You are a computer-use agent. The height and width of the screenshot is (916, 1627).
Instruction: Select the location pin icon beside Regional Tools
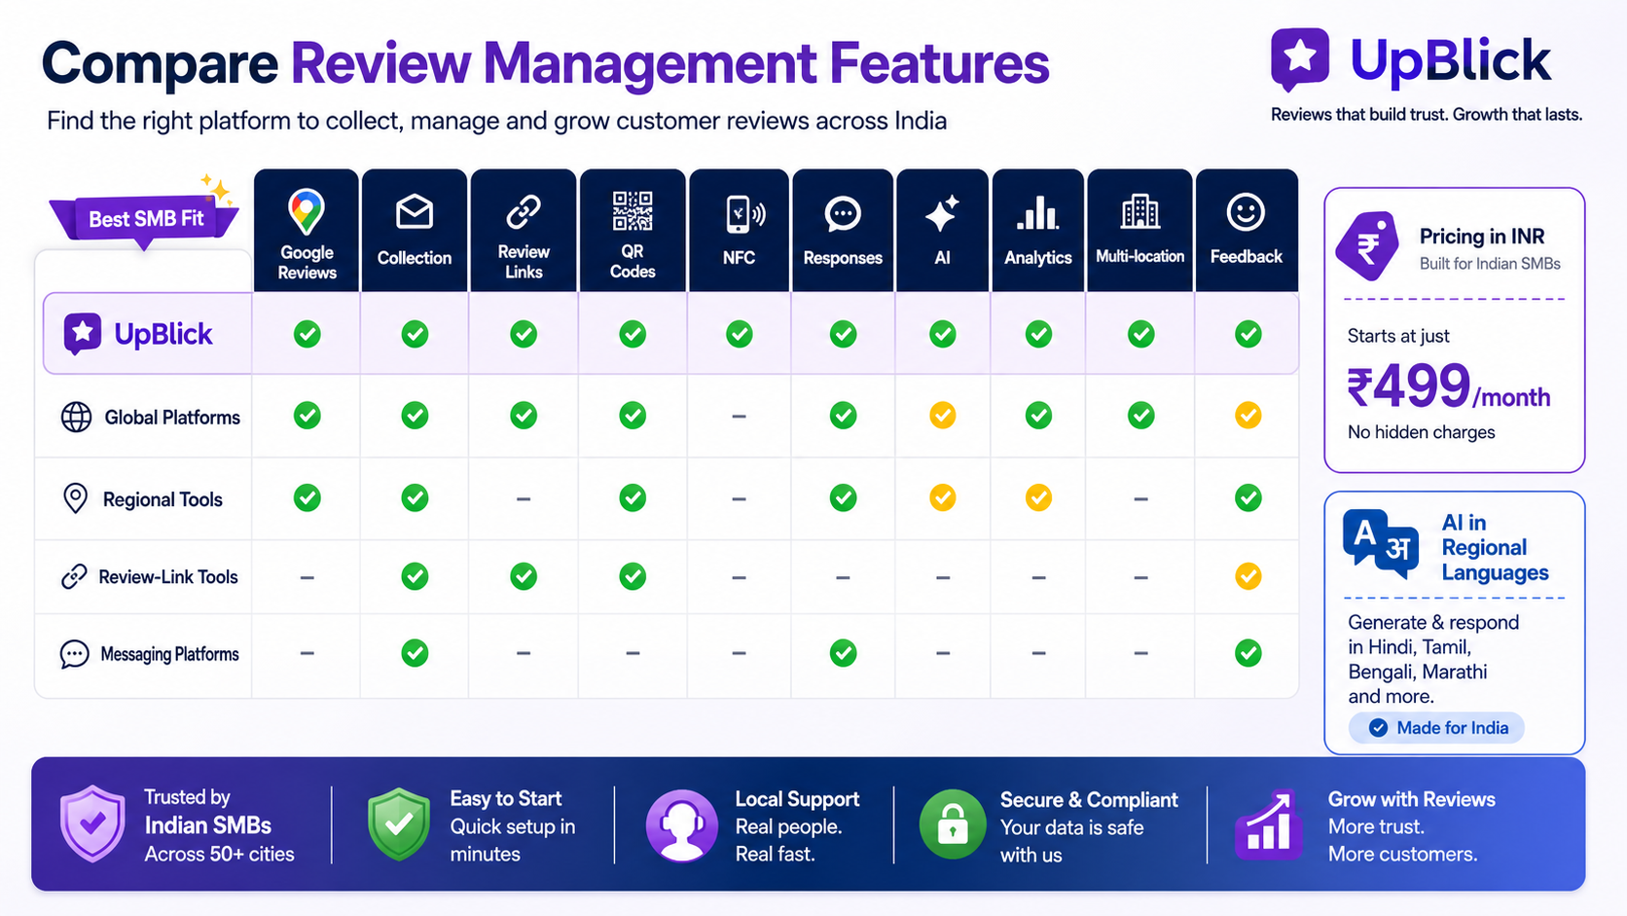(x=75, y=498)
